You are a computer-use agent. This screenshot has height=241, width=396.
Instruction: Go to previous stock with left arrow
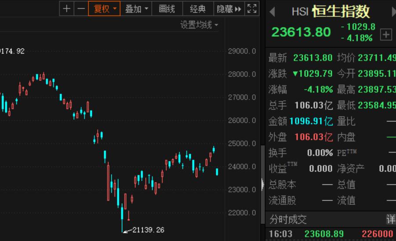tap(272, 11)
